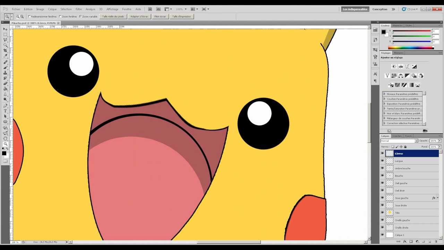Open the blend mode Normal dropdown
Viewport: 444px width, 250px height.
(x=399, y=141)
